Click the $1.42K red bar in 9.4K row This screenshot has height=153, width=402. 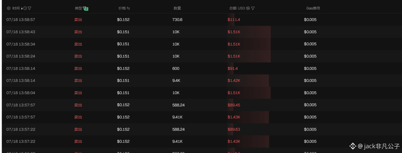point(248,81)
